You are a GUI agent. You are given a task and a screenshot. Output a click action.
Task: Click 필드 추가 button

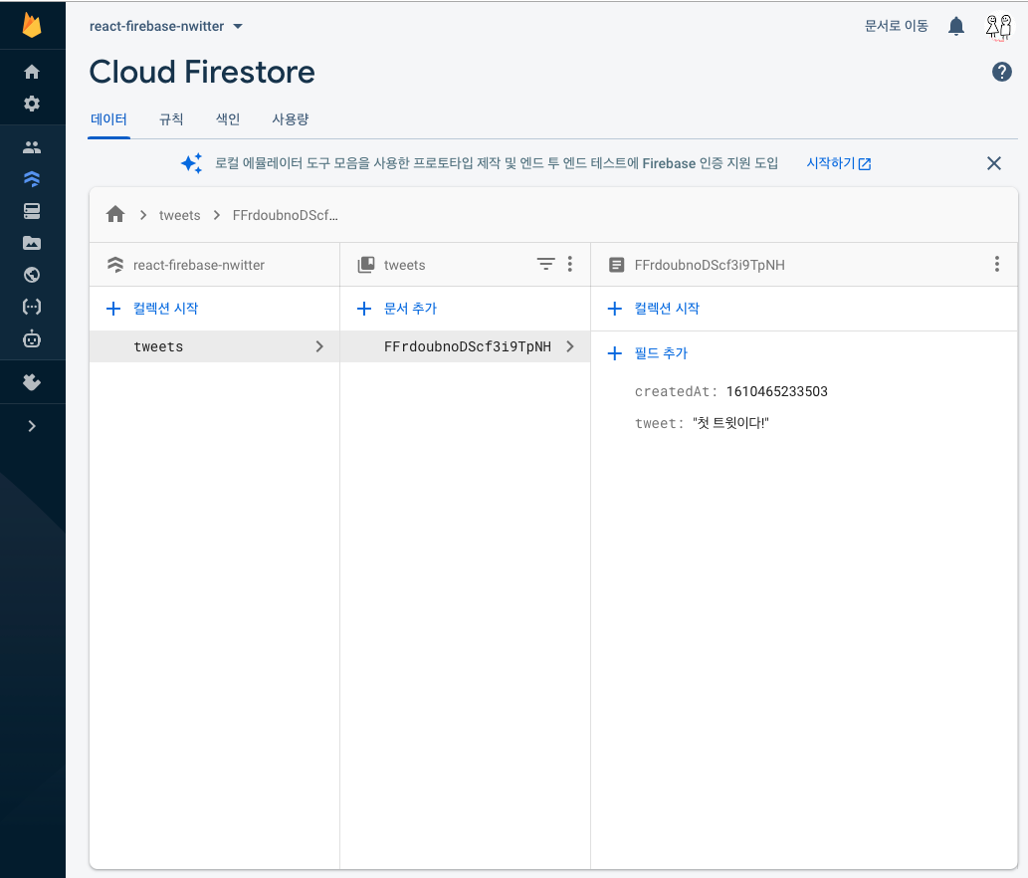(x=648, y=353)
